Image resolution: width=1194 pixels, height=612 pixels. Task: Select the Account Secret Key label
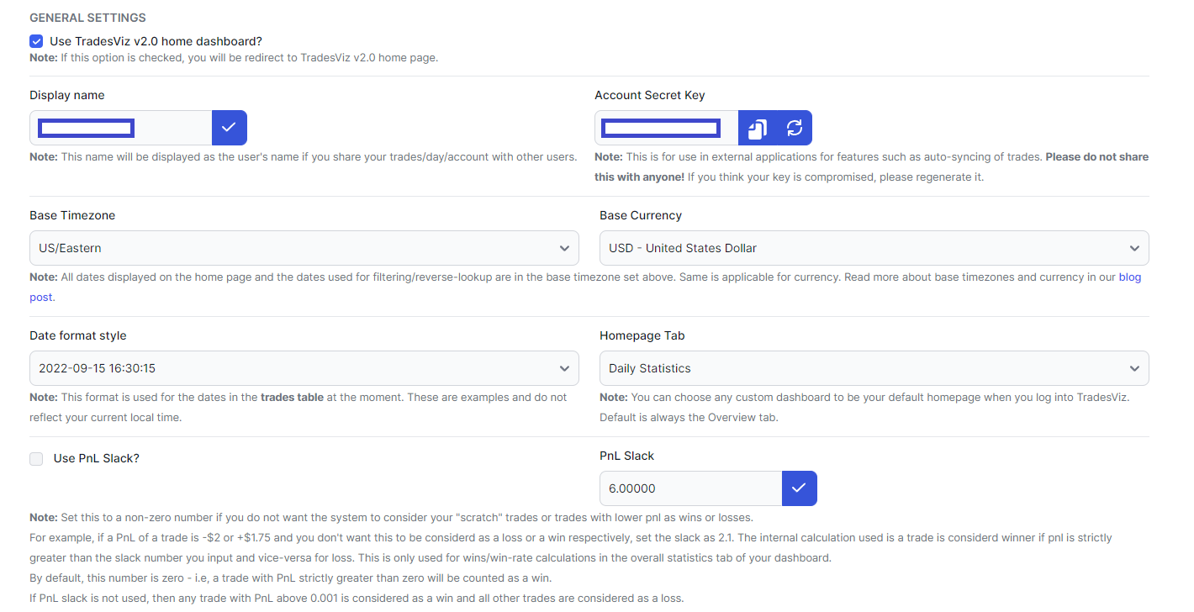click(x=650, y=95)
